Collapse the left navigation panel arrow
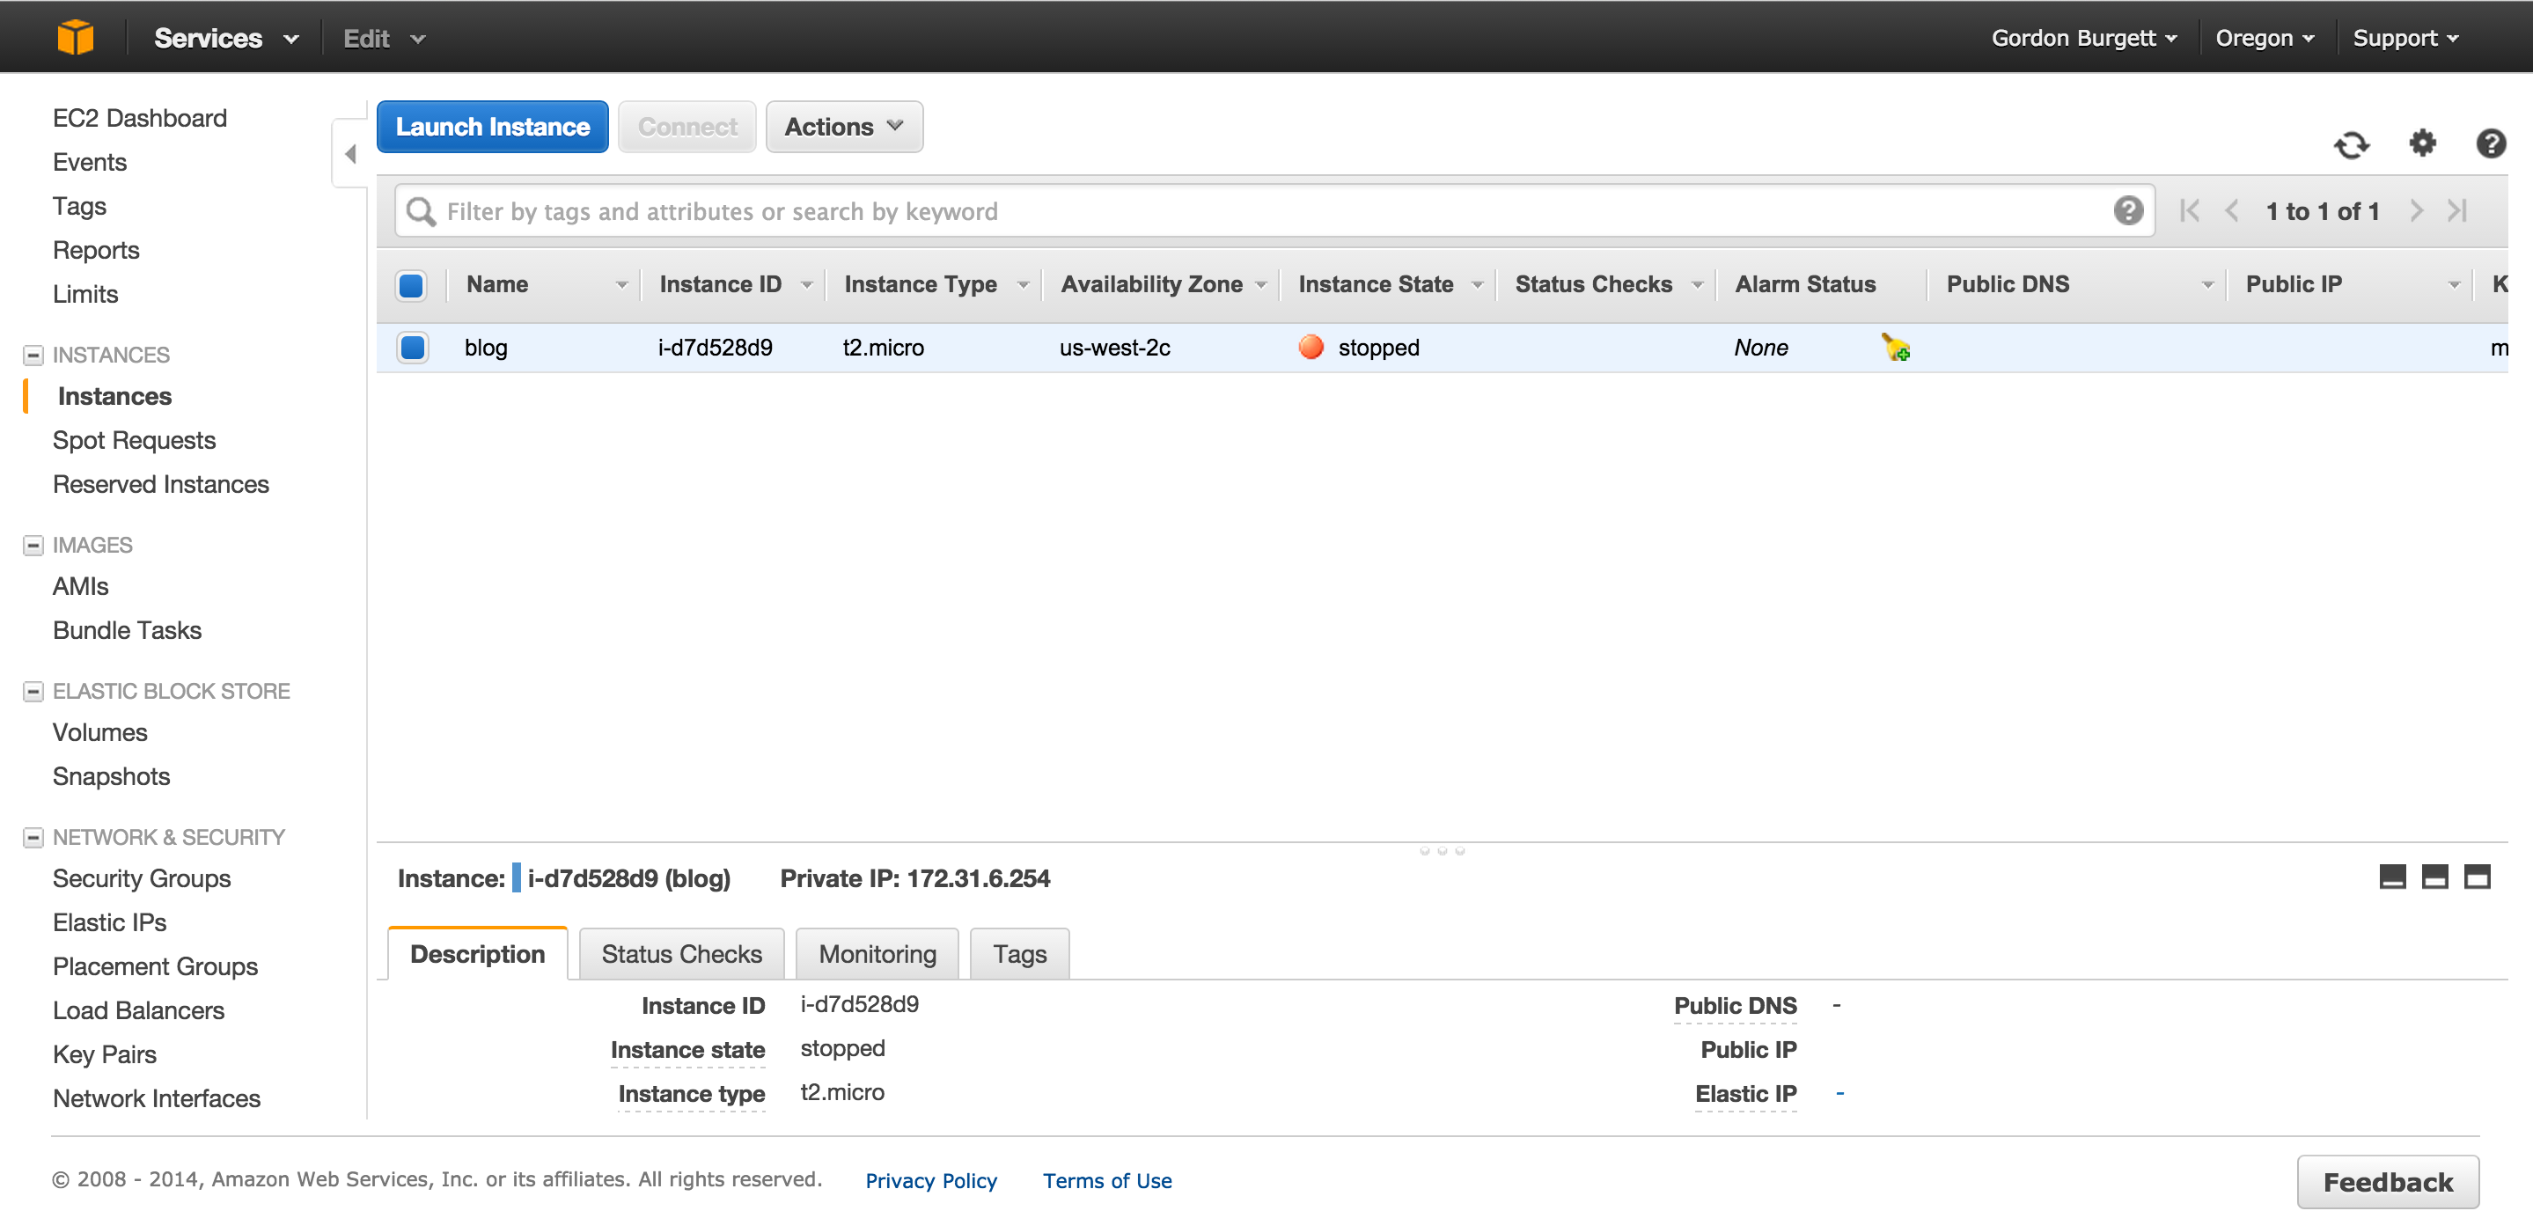This screenshot has height=1211, width=2533. [x=350, y=153]
